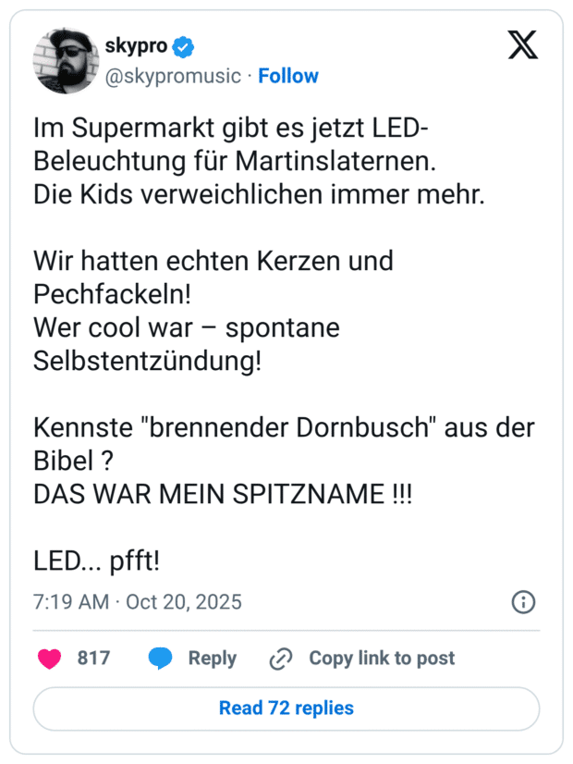
Task: Click the blue reply bubble icon
Action: point(161,659)
